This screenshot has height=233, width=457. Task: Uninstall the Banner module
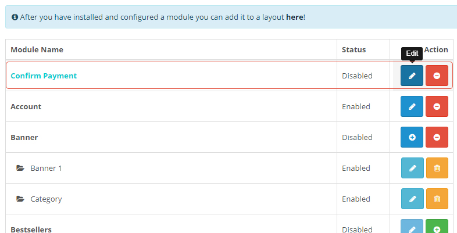pos(437,137)
